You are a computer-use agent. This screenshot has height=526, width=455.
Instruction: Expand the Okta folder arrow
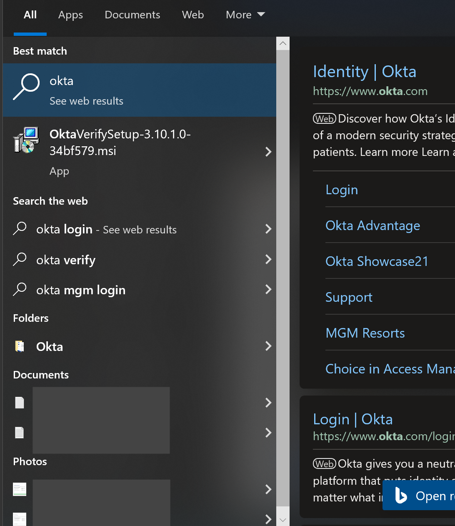pyautogui.click(x=268, y=346)
